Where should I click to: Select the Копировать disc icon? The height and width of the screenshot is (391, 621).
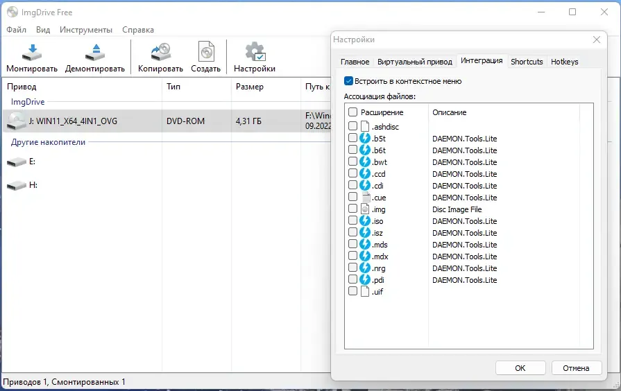coord(160,52)
